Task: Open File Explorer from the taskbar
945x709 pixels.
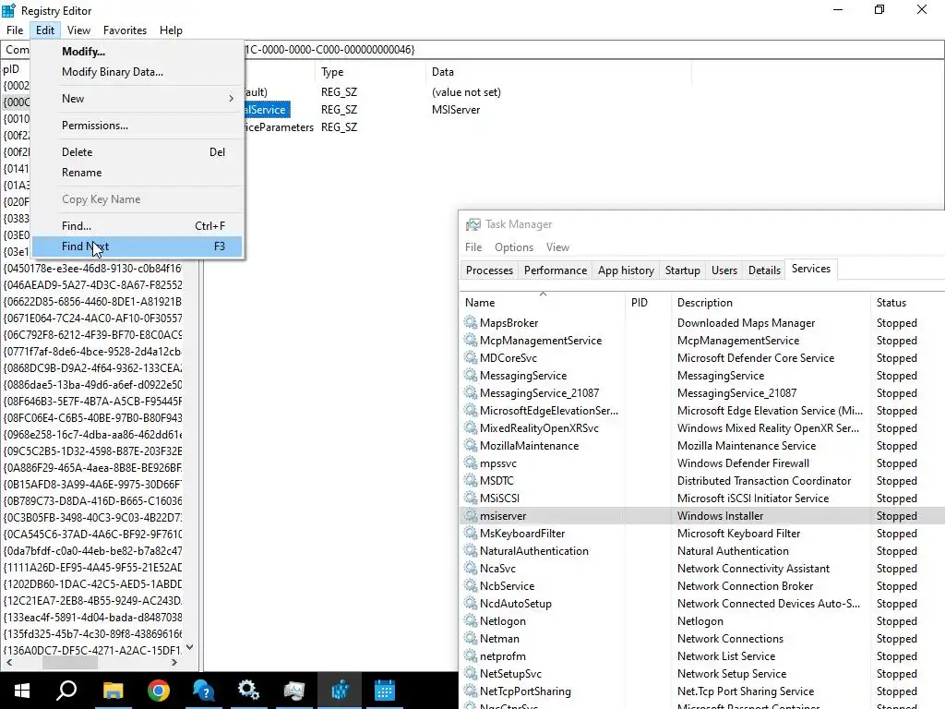Action: click(113, 691)
